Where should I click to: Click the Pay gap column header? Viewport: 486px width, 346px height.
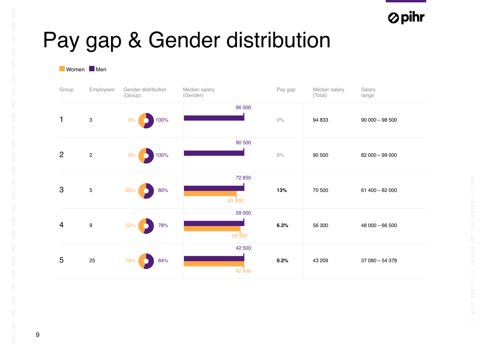click(286, 90)
